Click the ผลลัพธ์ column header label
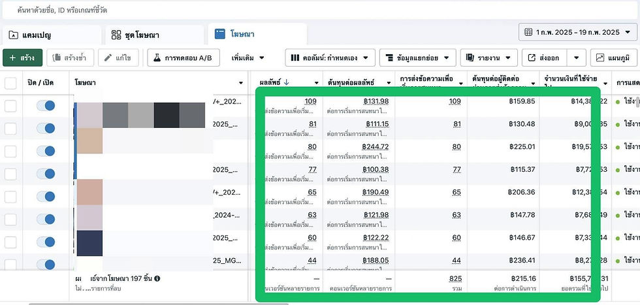 (271, 82)
